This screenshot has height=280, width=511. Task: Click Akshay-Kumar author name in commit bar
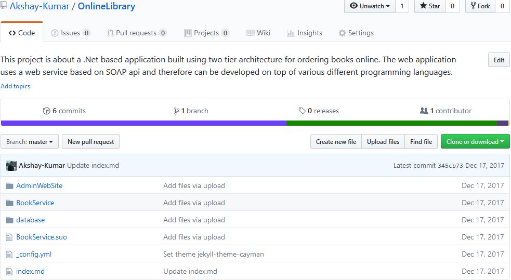click(42, 166)
